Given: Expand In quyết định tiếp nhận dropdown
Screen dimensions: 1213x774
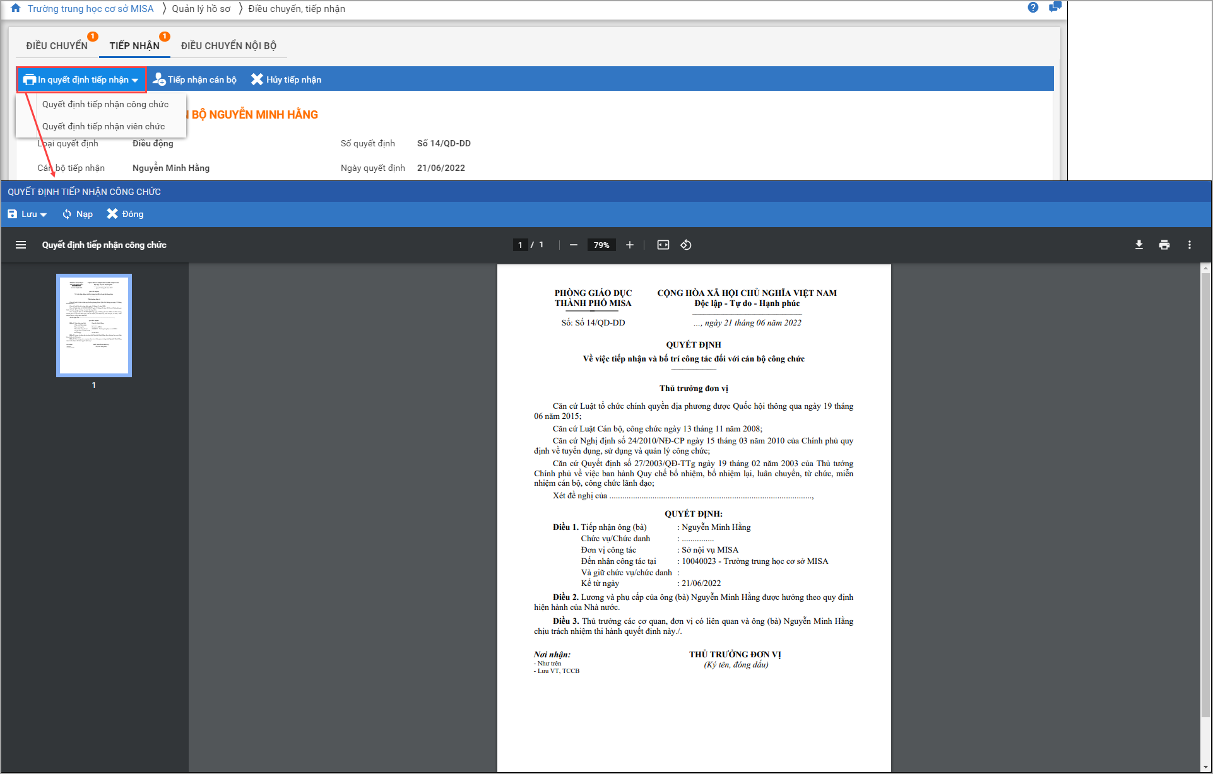Looking at the screenshot, I should pyautogui.click(x=82, y=79).
